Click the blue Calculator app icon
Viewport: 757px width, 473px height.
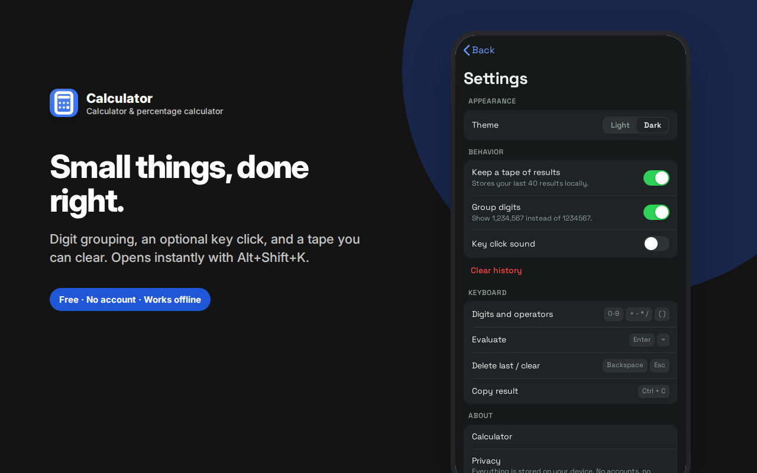coord(64,103)
